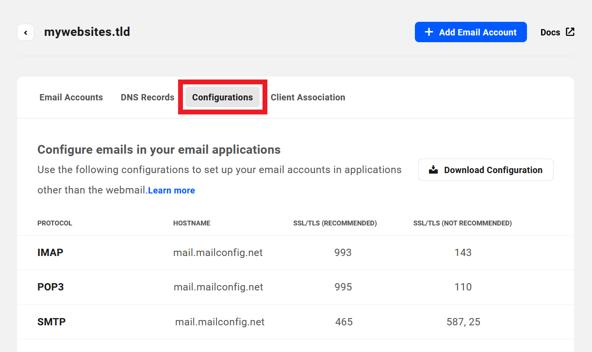This screenshot has height=352, width=592.
Task: Select the POP3 protocol row
Action: (50, 287)
